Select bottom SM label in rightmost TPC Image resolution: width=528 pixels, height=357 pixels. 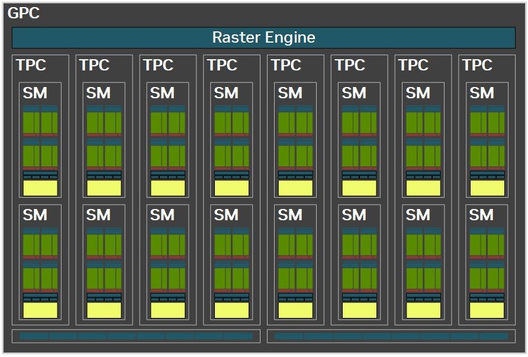tap(481, 215)
